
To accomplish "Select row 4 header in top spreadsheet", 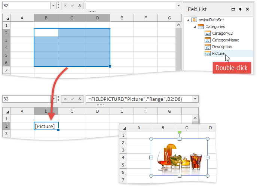I will pyautogui.click(x=6, y=48).
